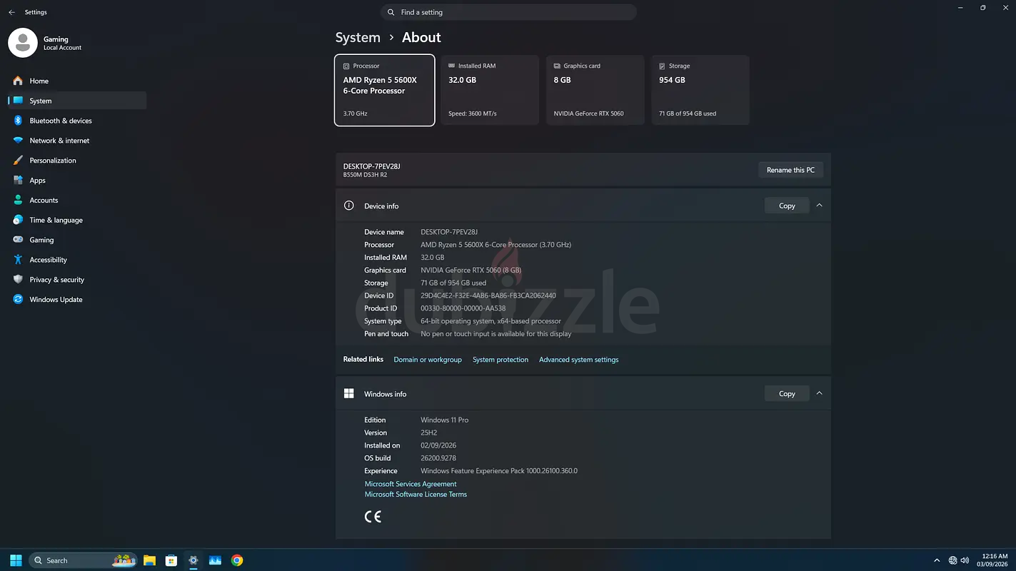Open Accounts settings in the sidebar
This screenshot has width=1016, height=571.
[77, 201]
